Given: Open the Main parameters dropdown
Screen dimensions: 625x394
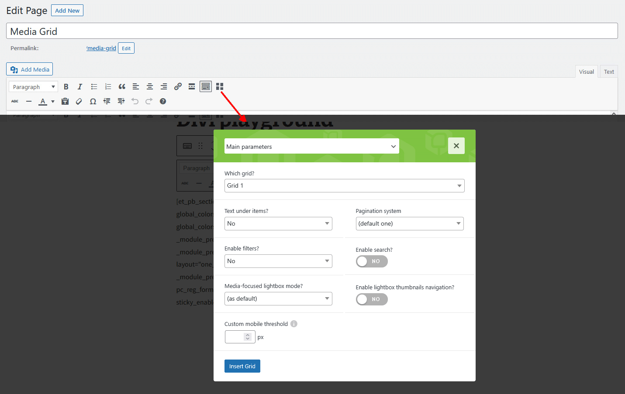Looking at the screenshot, I should coord(311,147).
